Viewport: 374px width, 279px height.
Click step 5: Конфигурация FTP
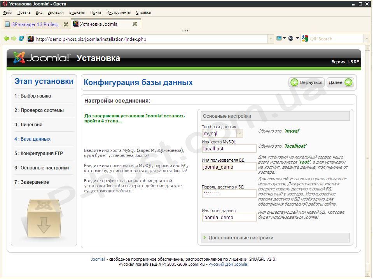coord(38,153)
